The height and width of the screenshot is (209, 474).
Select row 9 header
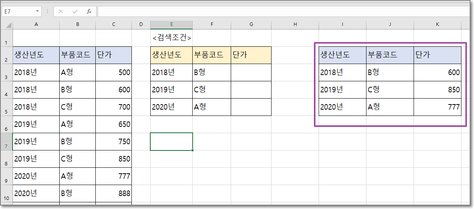pyautogui.click(x=7, y=176)
